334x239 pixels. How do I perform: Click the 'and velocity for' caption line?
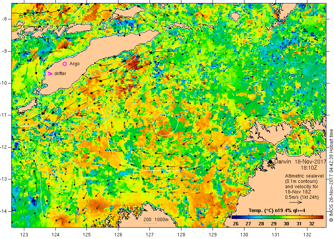coord(302,187)
